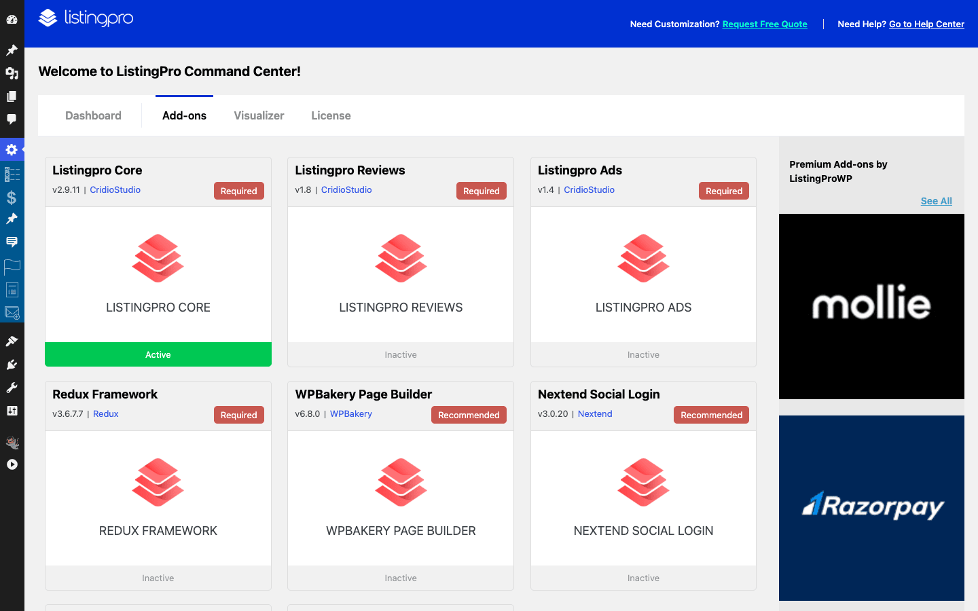
Task: Click the WPBakery Page Builder layers icon
Action: click(401, 482)
